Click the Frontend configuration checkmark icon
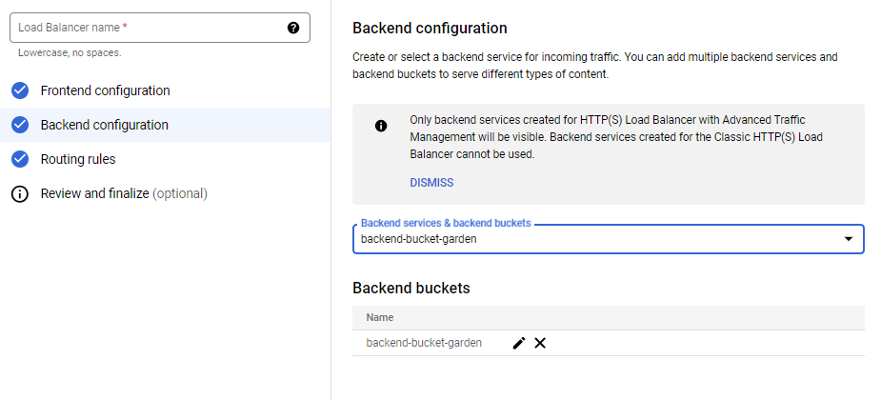Screen dimensions: 881x400 tap(19, 90)
